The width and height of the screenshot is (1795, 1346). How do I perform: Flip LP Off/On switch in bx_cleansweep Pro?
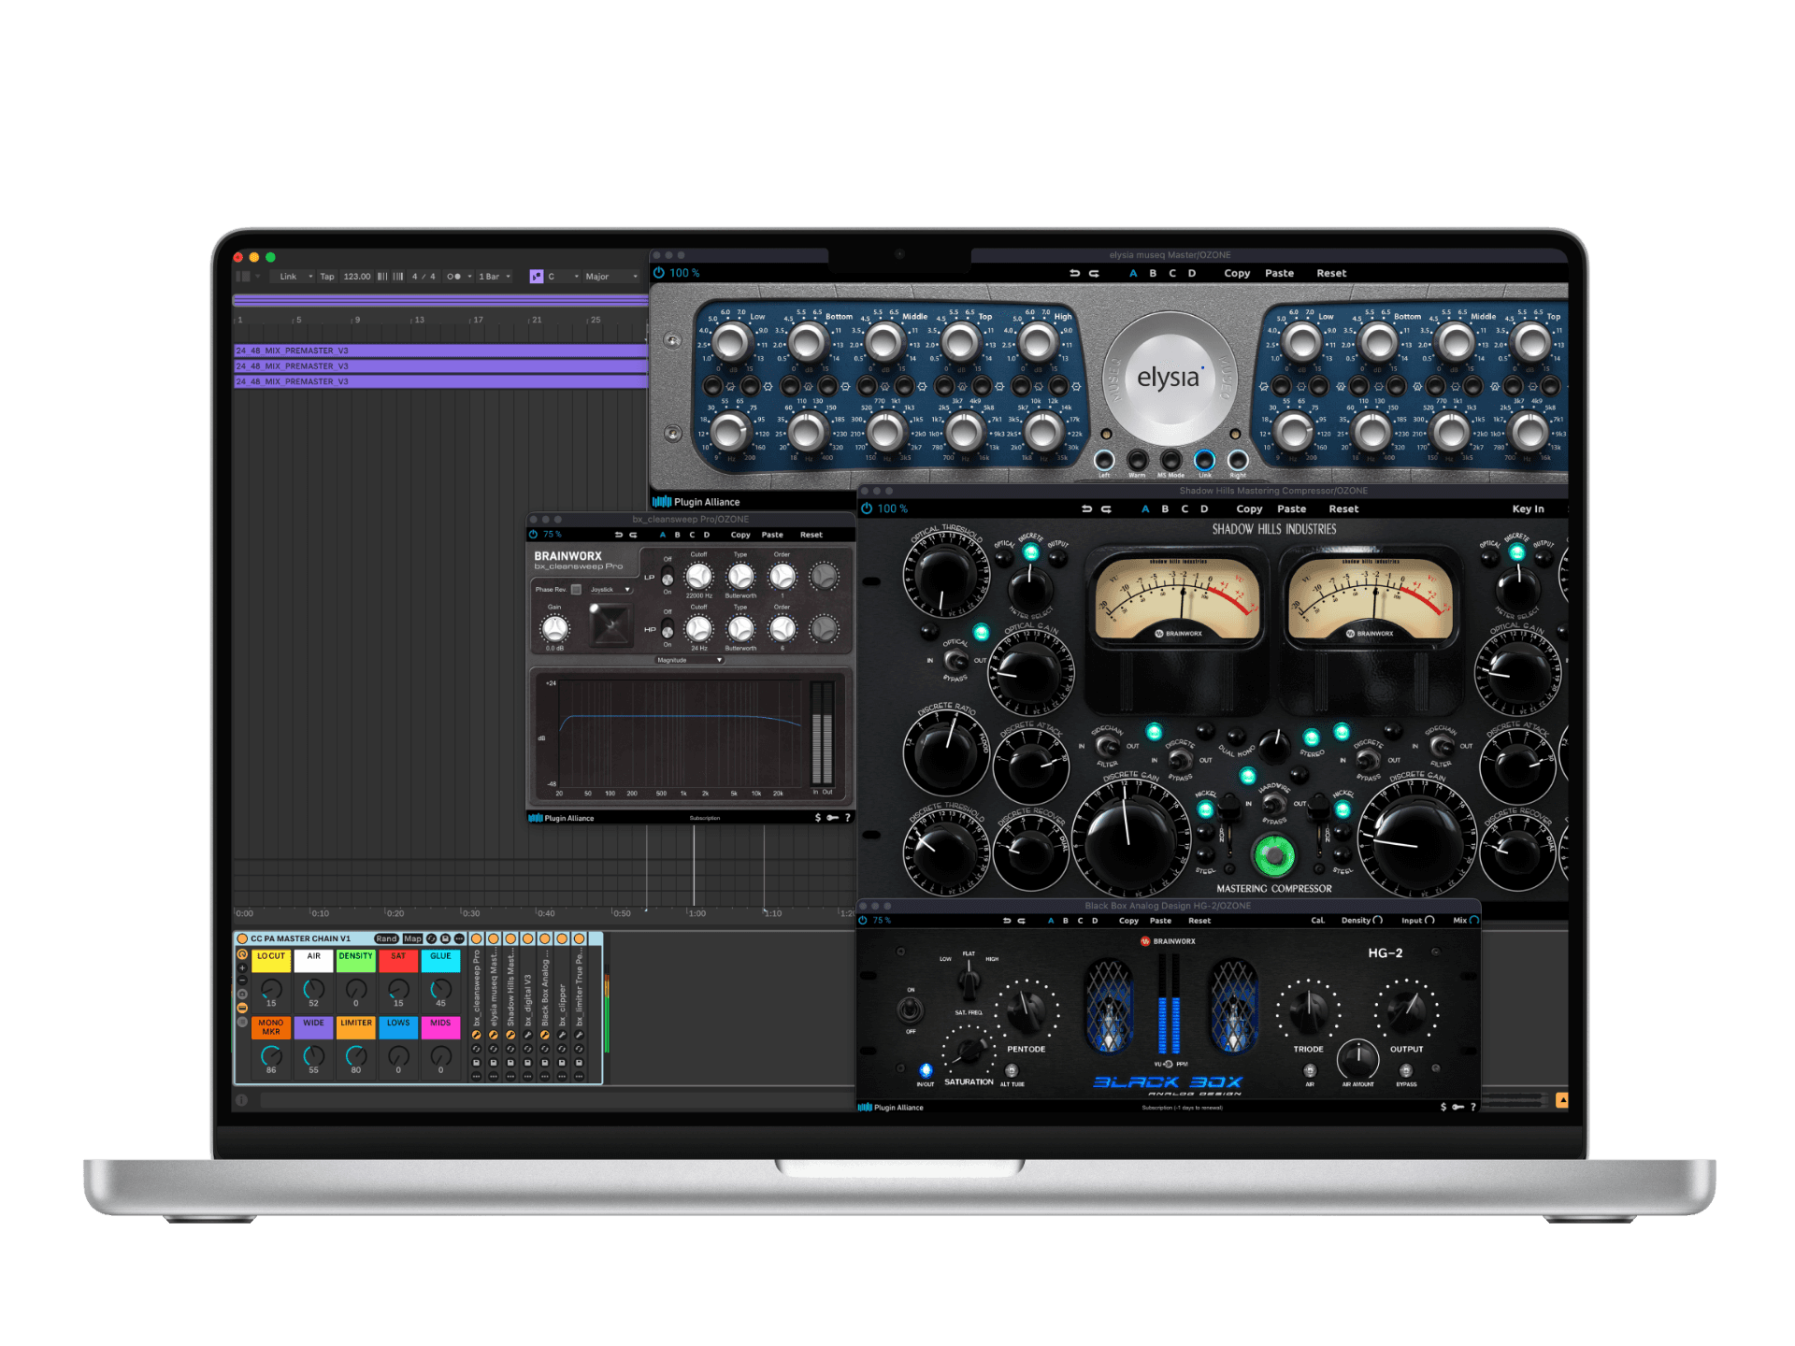(x=668, y=575)
